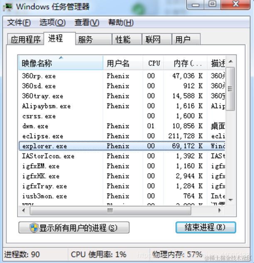Click the vertical scrollbar down arrow
The height and width of the screenshot is (263, 254).
coord(231,200)
